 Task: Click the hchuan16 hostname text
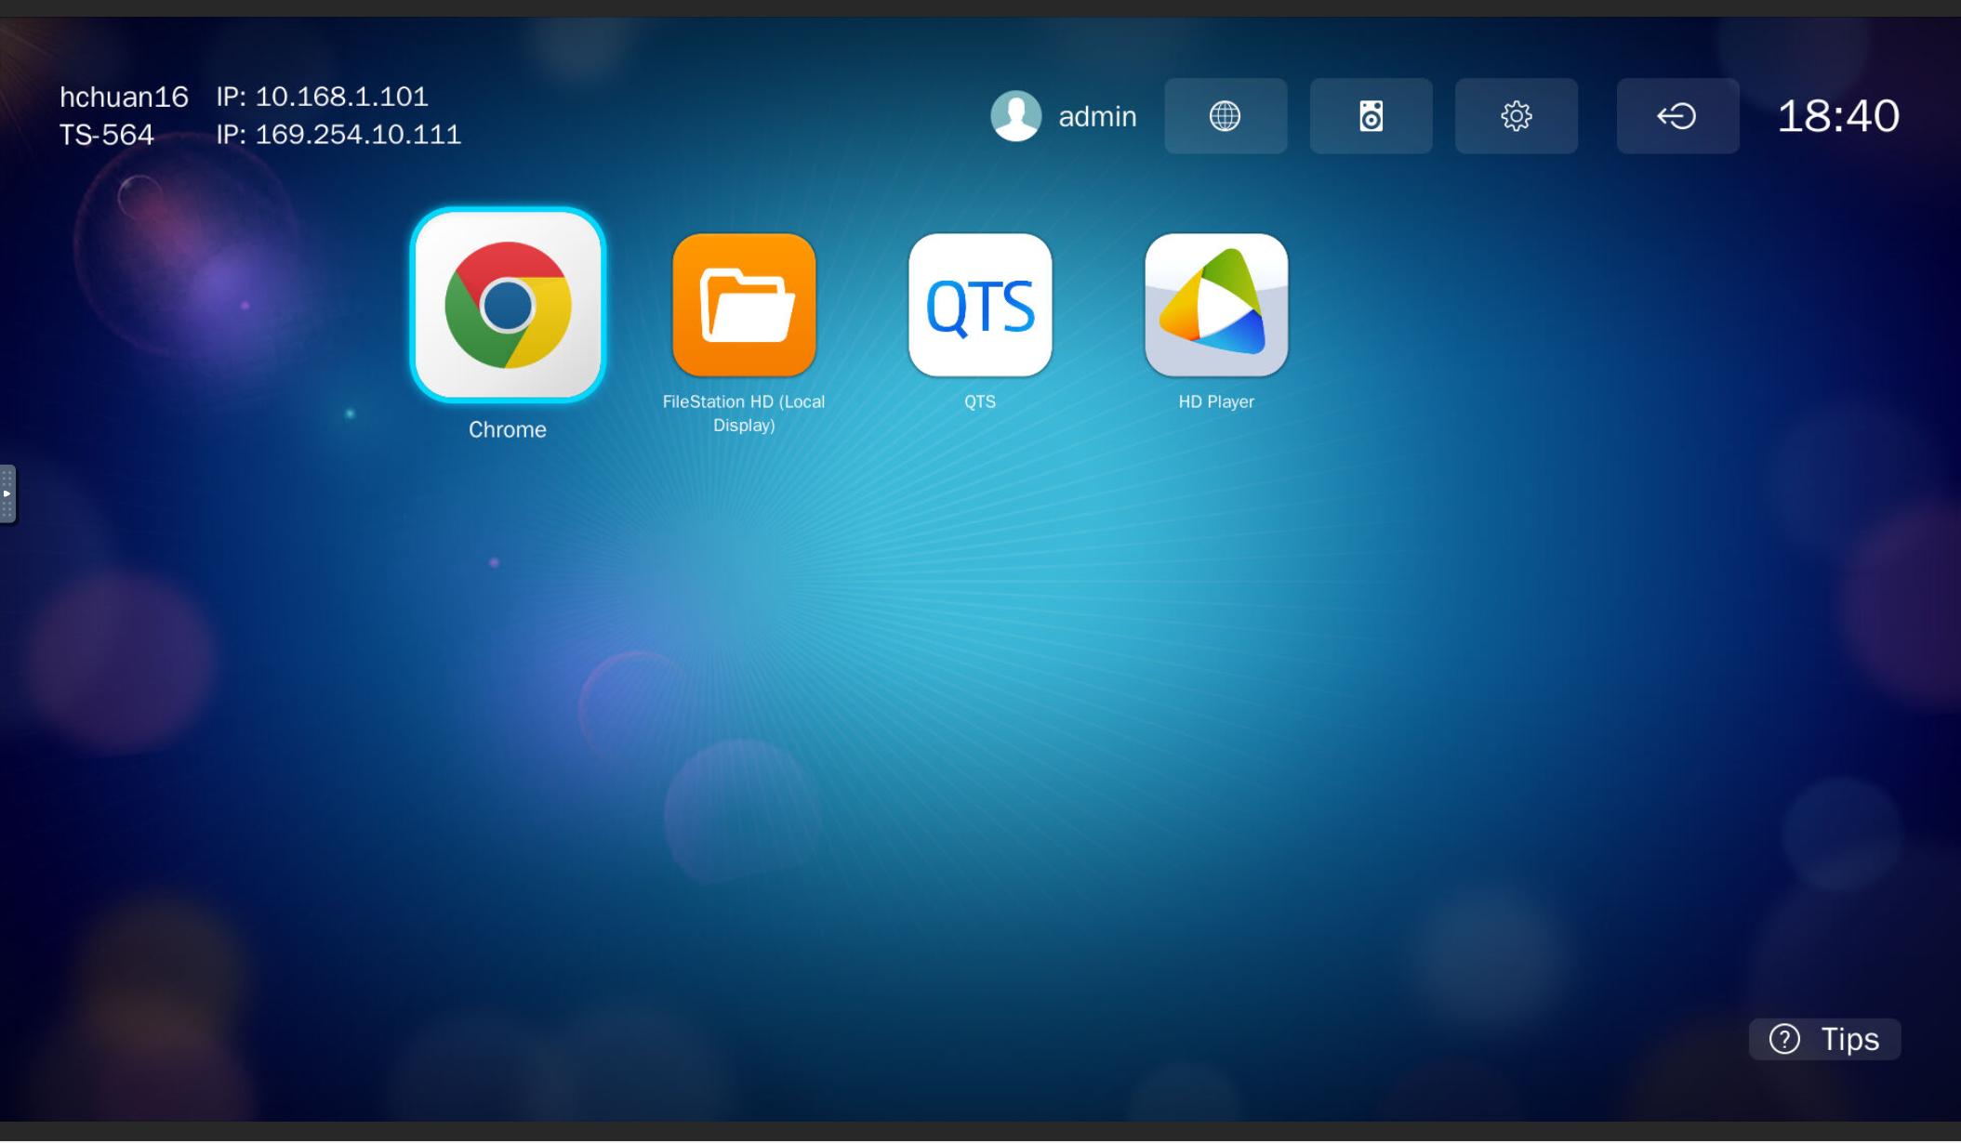[x=124, y=97]
